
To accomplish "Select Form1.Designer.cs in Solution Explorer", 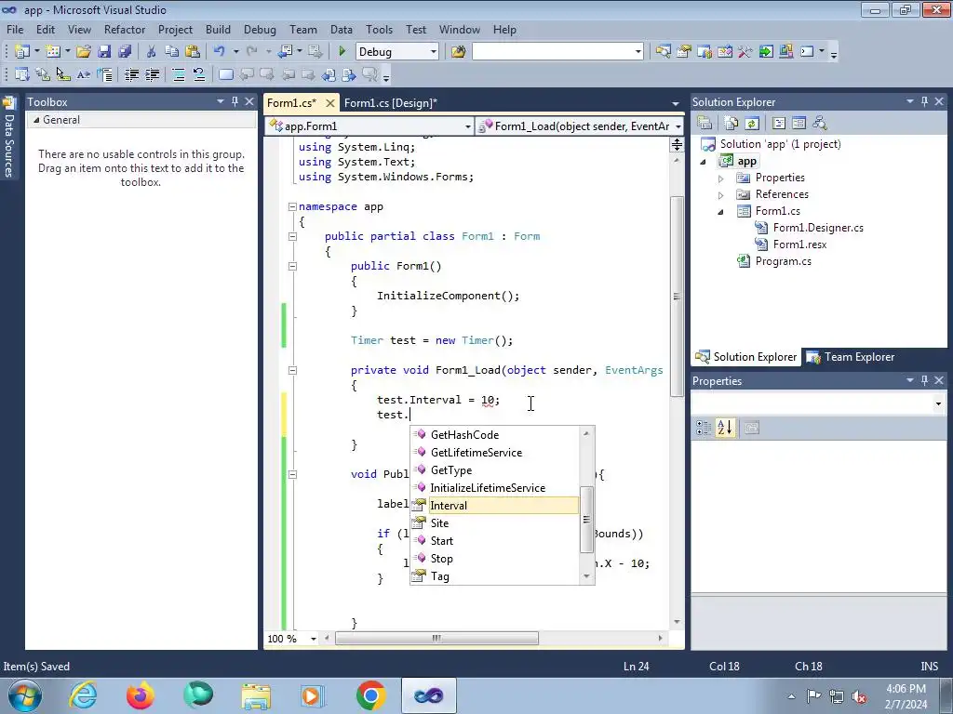I will [x=818, y=228].
